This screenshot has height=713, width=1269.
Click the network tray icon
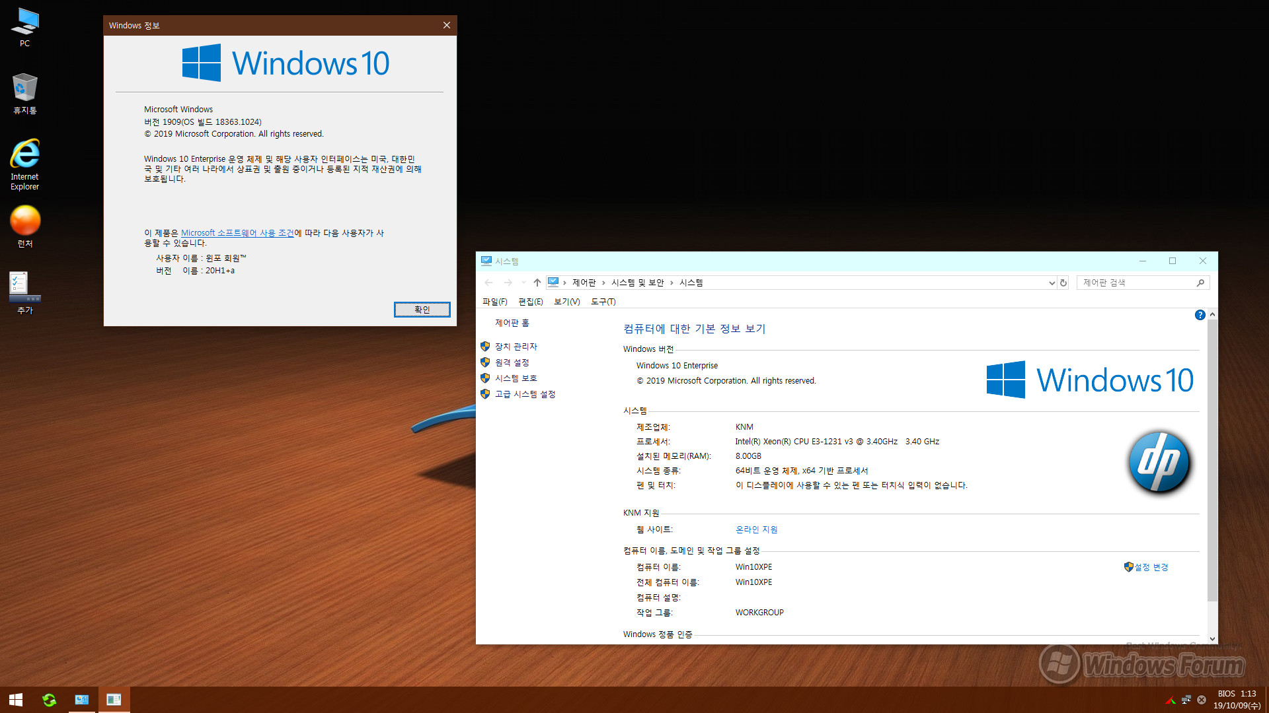(1186, 700)
